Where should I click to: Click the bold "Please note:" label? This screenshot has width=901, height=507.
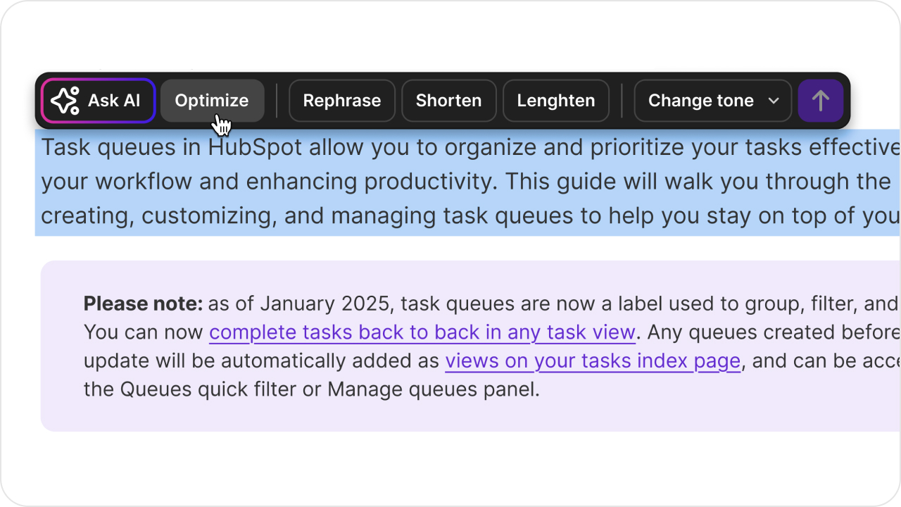pyautogui.click(x=143, y=303)
